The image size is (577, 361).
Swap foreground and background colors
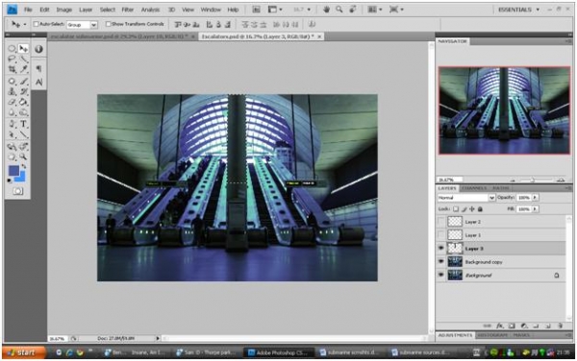tap(24, 167)
